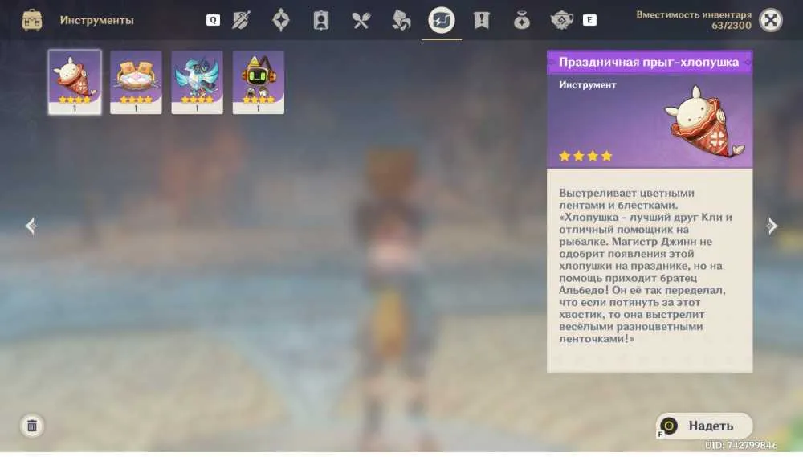803x457 pixels.
Task: Click the Надеть equip button
Action: click(705, 426)
